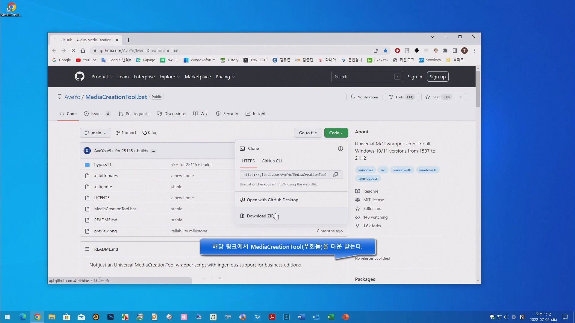This screenshot has width=575, height=323.
Task: Select the windows11 topic tag
Action: [x=427, y=170]
